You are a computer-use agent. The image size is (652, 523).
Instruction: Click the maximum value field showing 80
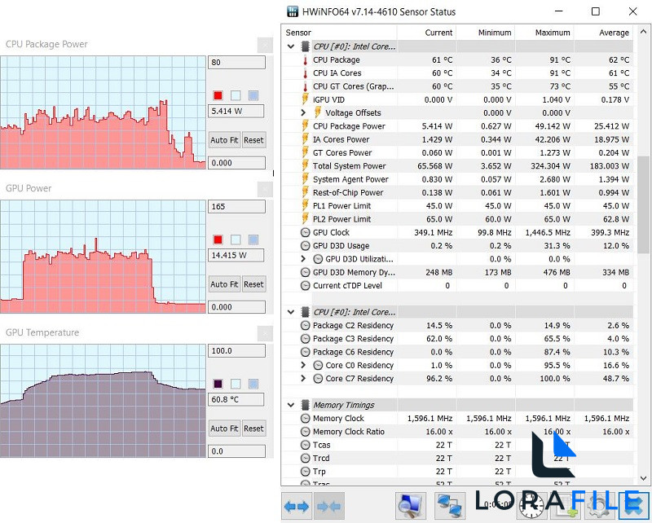[236, 63]
